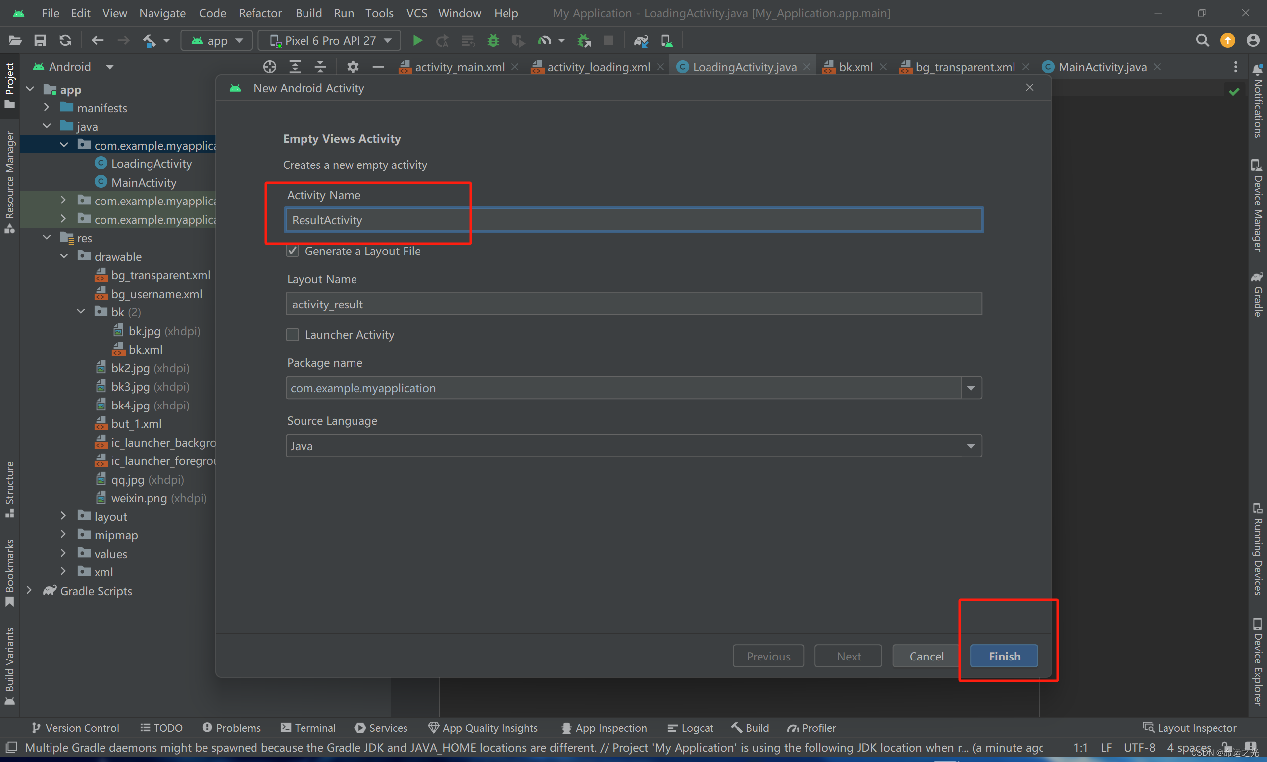Click the Search Everywhere magnifier icon
Screen dimensions: 1267x762
click(1202, 40)
